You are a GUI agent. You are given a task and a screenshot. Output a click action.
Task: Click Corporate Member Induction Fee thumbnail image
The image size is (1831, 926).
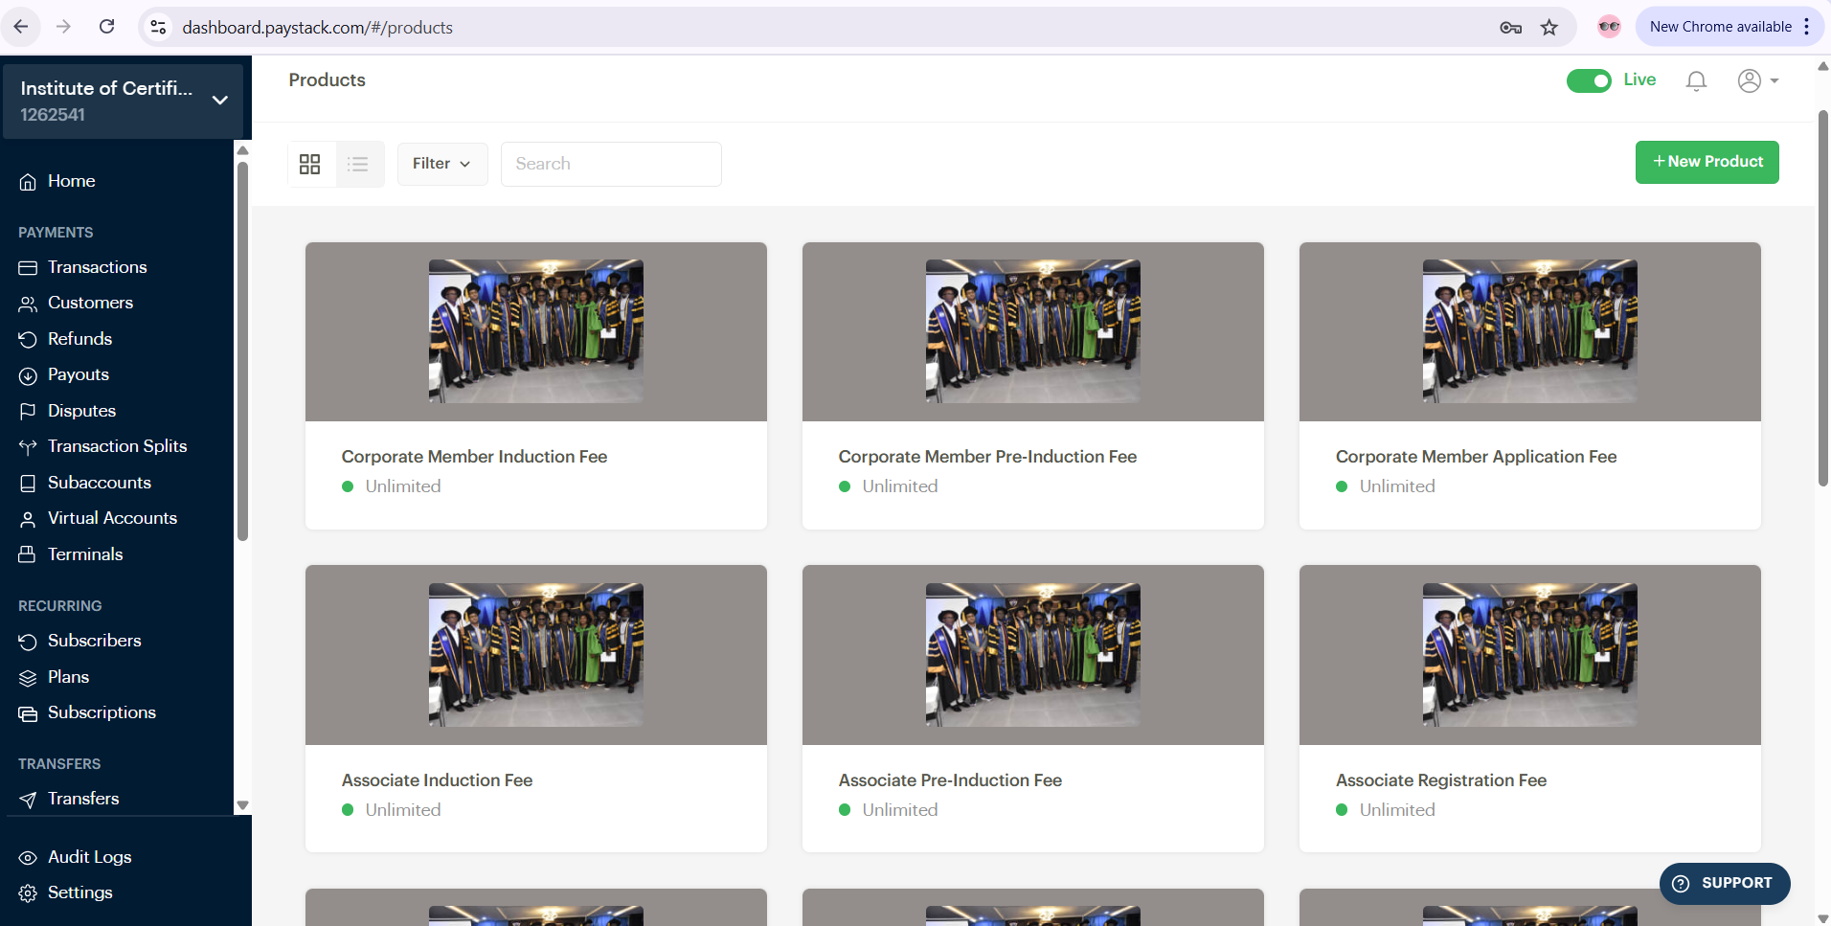click(x=536, y=331)
